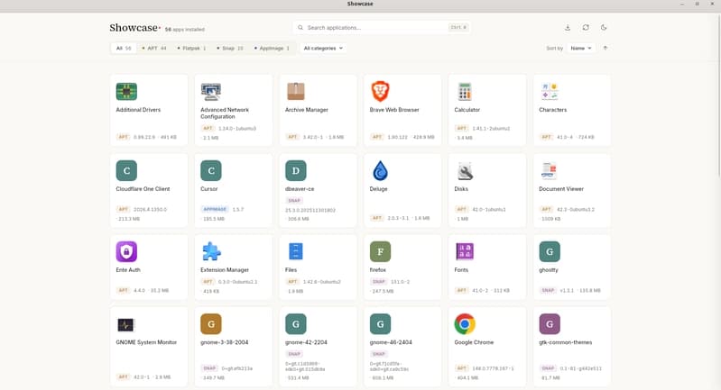Click the Archive Manager name text
This screenshot has height=390, width=721.
pyautogui.click(x=306, y=110)
